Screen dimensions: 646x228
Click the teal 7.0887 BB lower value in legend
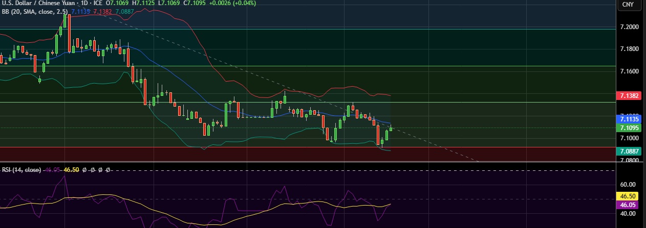click(x=125, y=11)
